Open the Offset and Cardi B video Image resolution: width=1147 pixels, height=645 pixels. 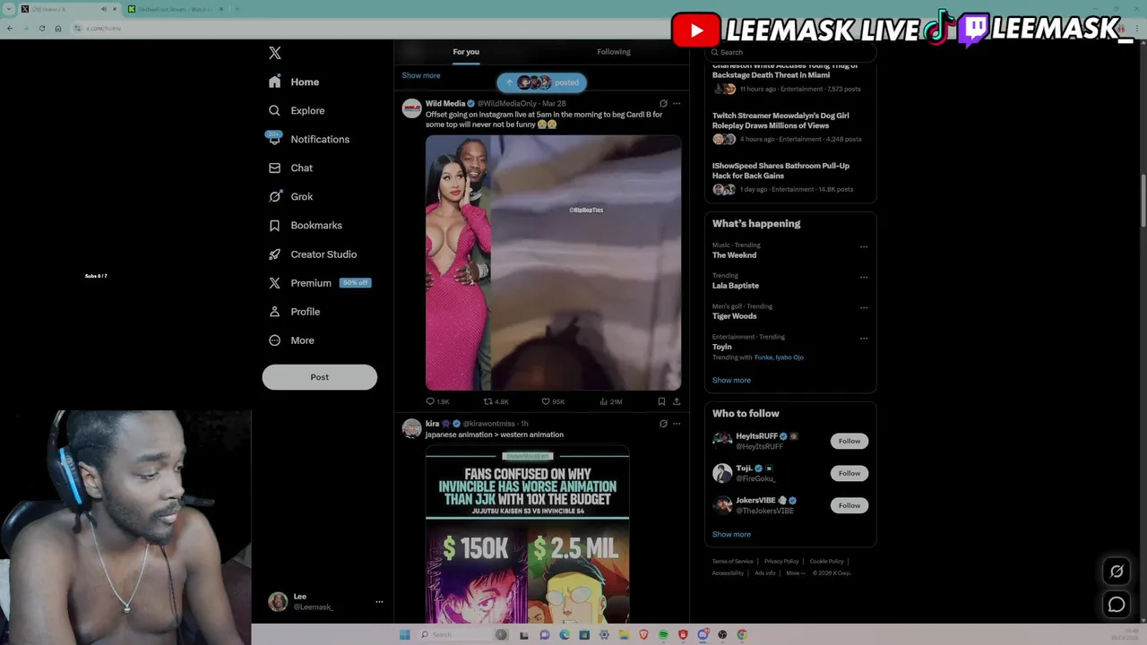553,262
